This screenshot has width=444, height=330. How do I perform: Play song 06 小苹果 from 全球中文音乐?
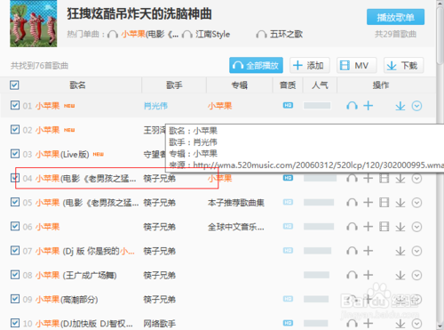(352, 227)
